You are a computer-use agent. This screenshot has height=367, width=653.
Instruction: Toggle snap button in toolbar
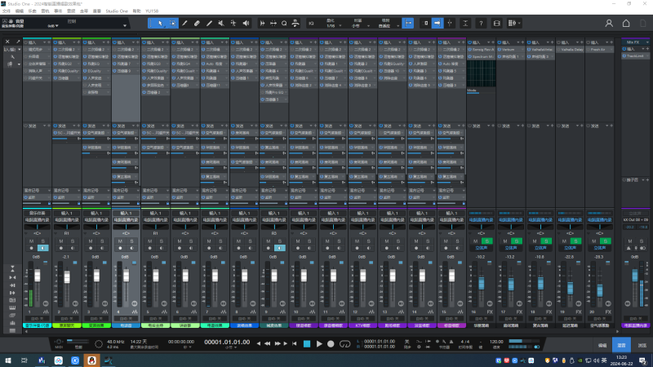tap(408, 24)
